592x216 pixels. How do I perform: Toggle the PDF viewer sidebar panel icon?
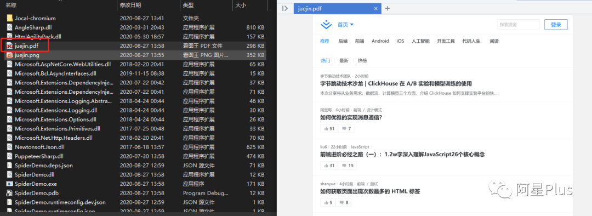tap(286, 8)
